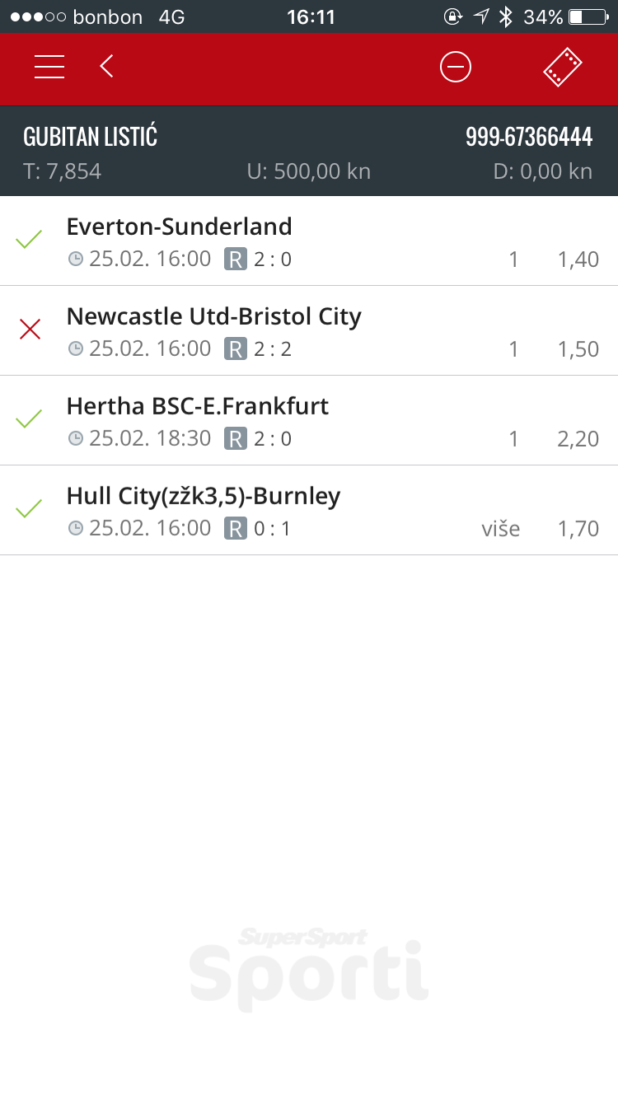Tap the back arrow
The height and width of the screenshot is (1099, 618).
tap(106, 67)
